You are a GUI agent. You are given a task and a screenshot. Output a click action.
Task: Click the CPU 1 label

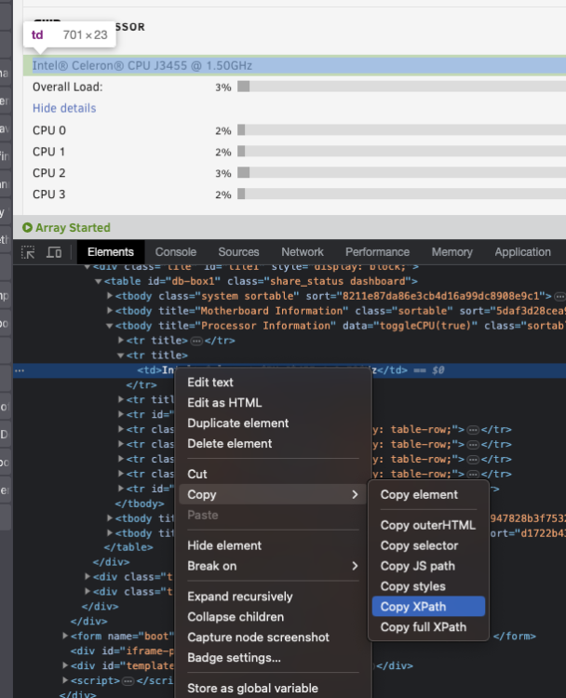pos(49,152)
